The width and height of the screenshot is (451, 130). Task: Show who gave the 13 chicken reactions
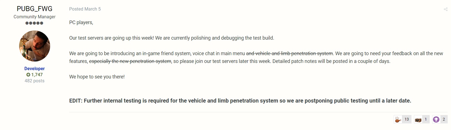point(407,119)
